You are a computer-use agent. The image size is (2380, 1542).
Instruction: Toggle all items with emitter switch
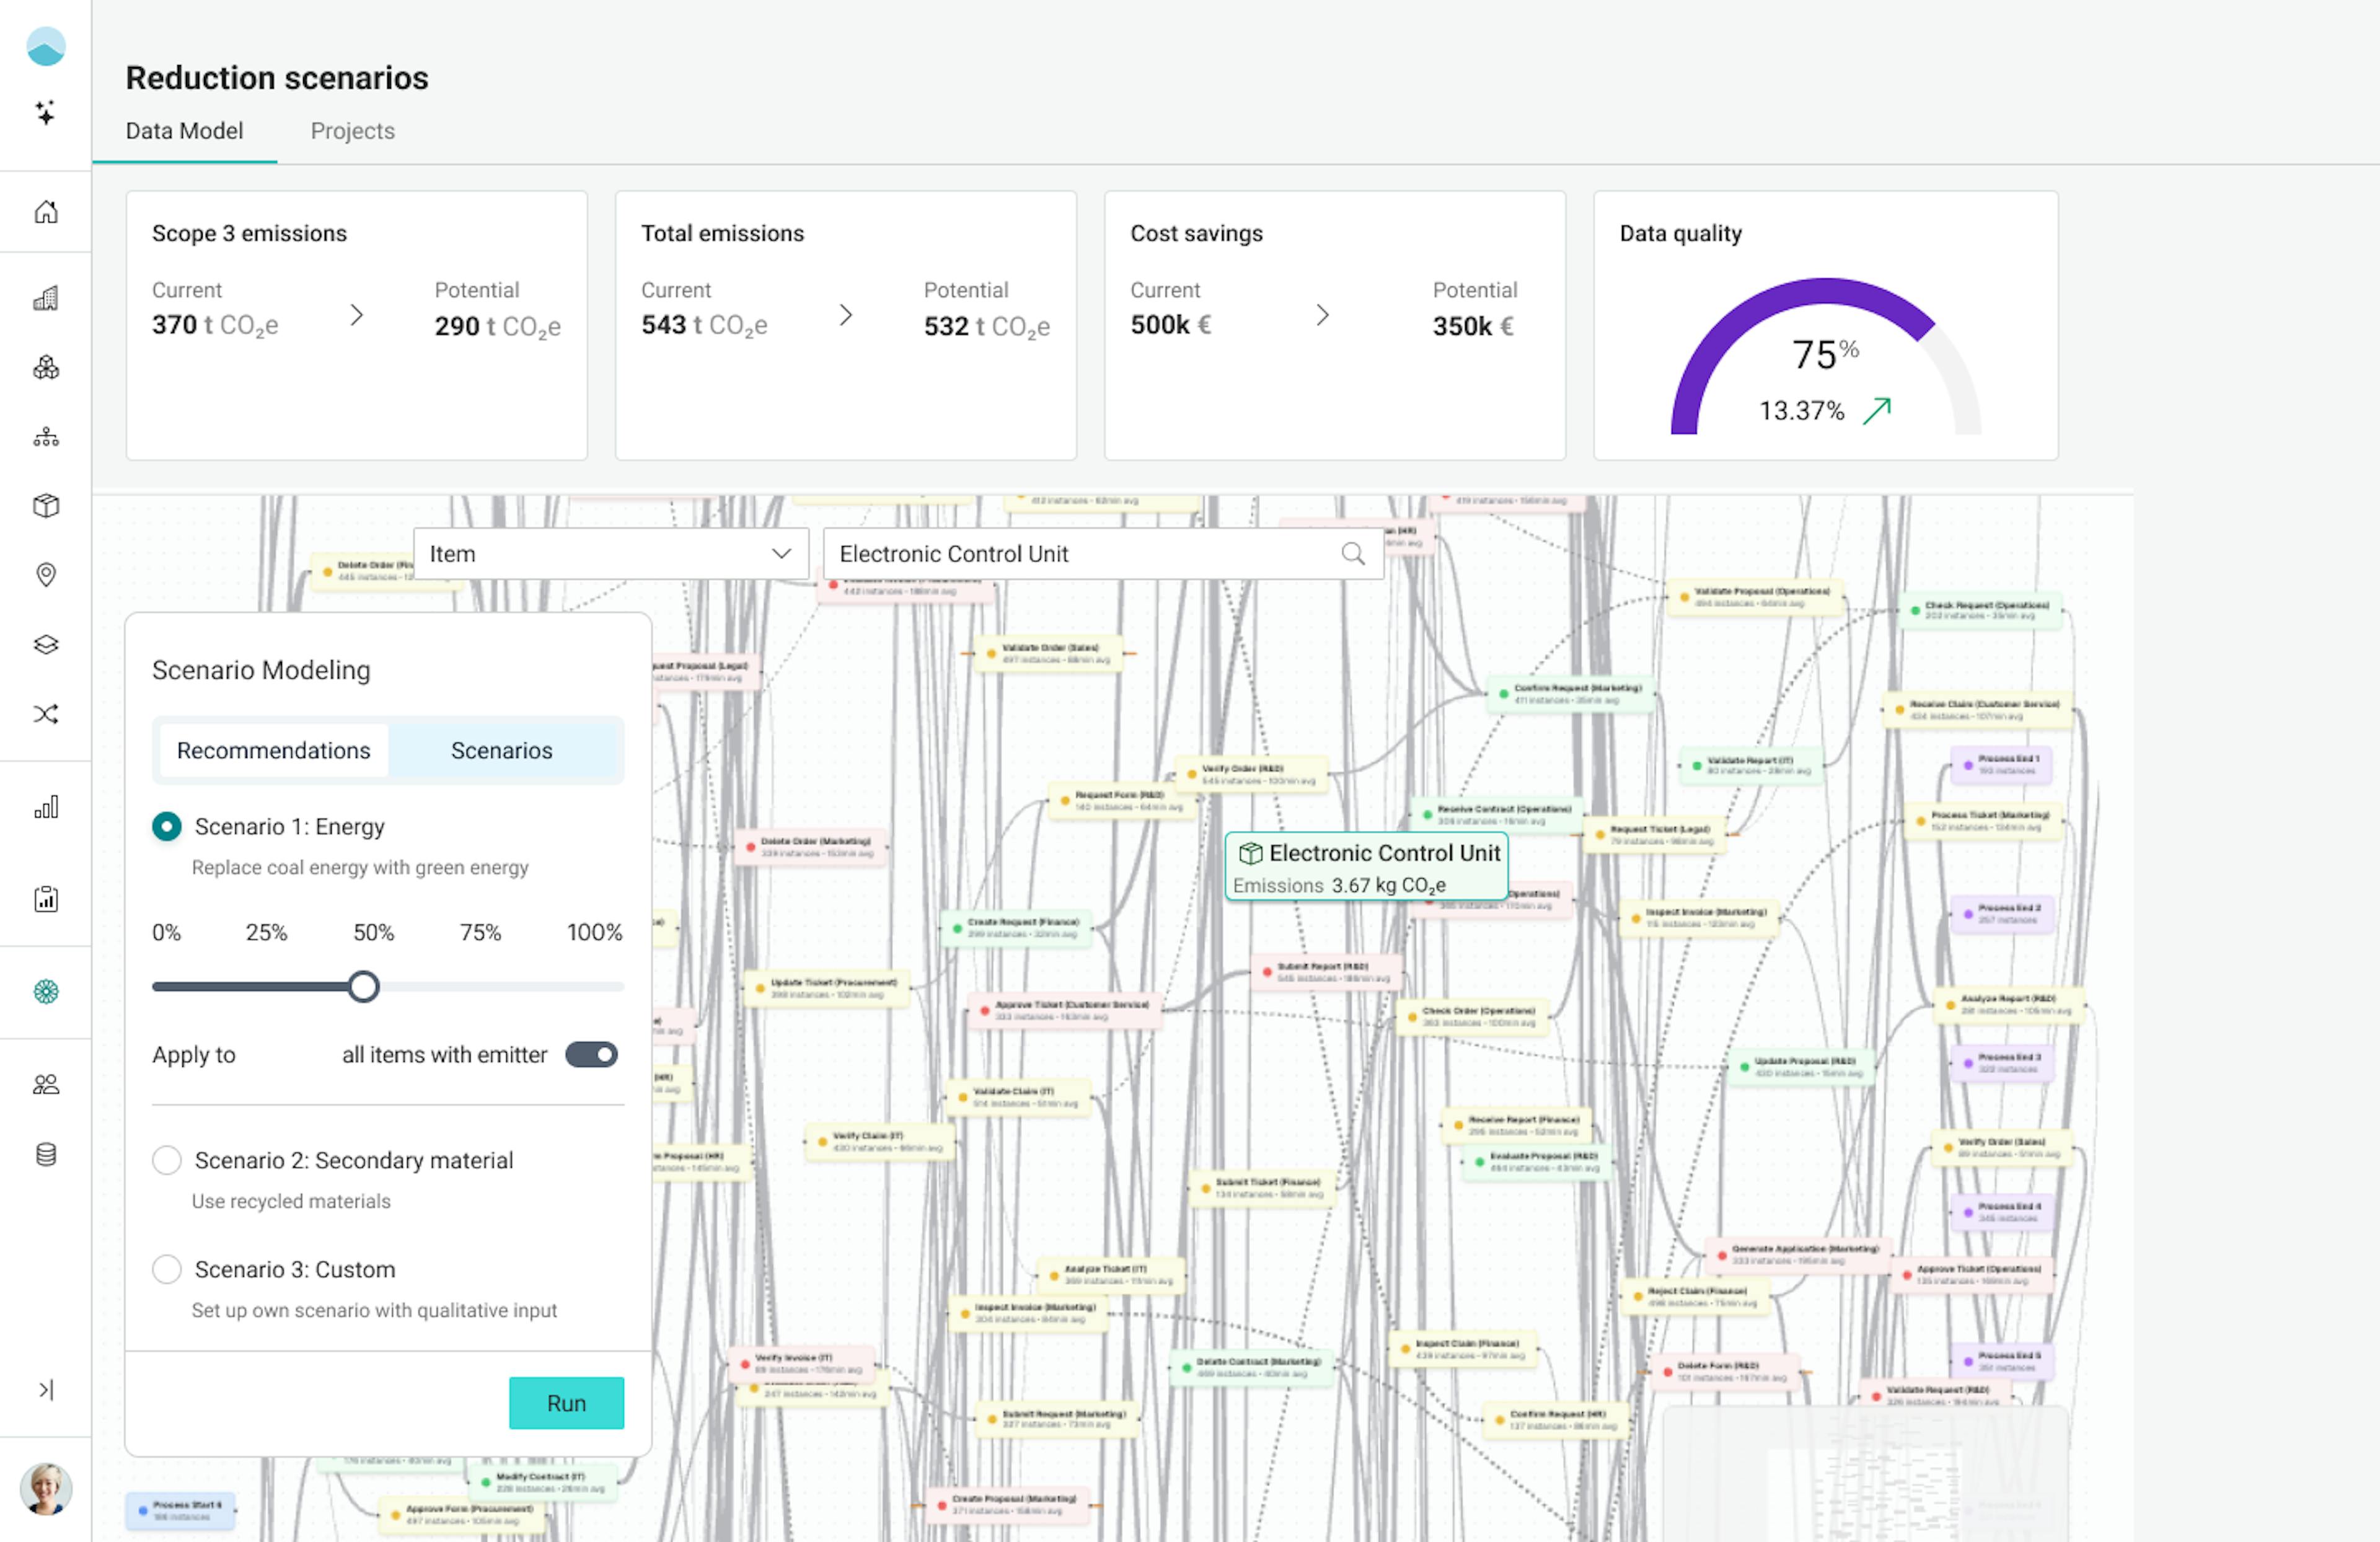pyautogui.click(x=591, y=1055)
